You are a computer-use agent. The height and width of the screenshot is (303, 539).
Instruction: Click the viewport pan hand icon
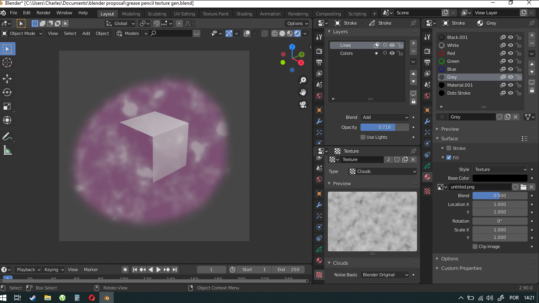click(303, 92)
